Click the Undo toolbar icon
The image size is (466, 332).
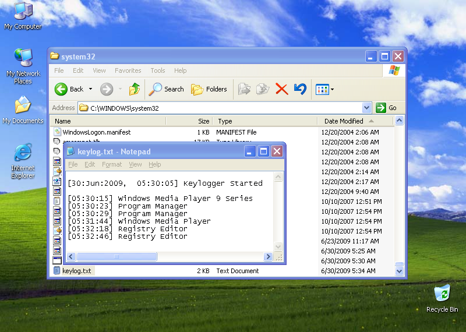tap(300, 89)
